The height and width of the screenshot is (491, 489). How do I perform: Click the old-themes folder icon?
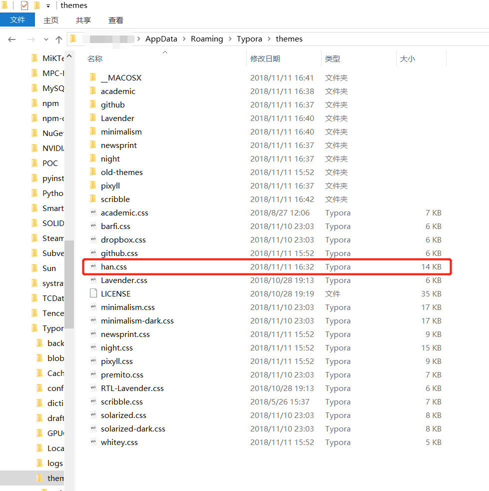point(93,172)
